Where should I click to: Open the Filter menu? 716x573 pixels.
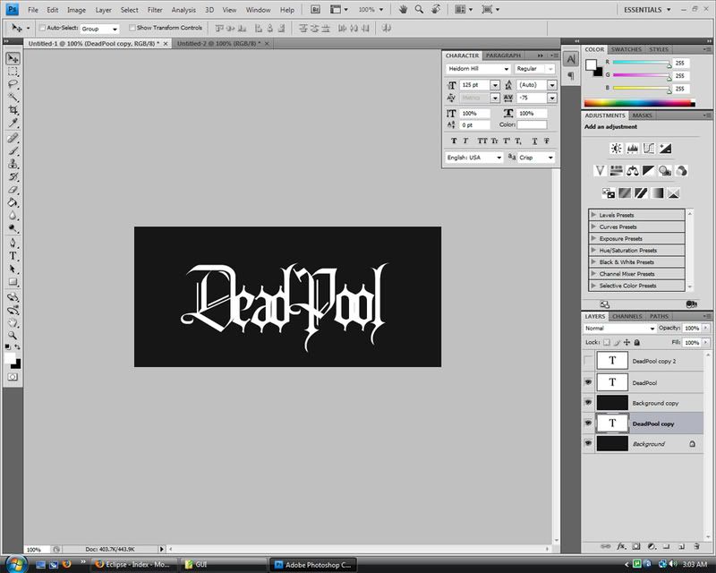155,10
